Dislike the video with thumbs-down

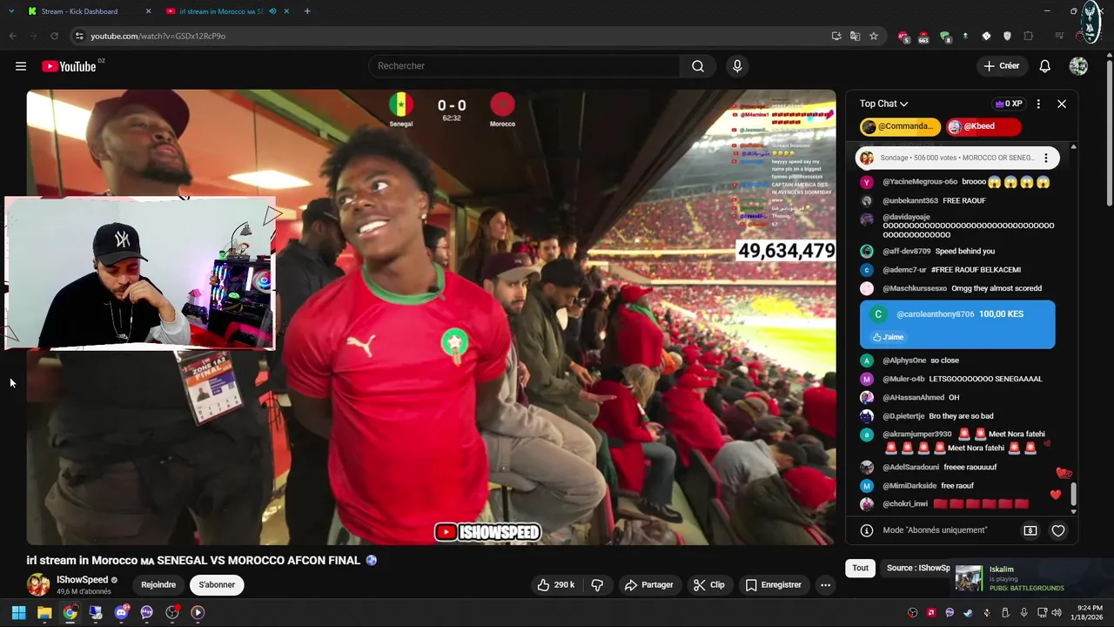click(x=597, y=585)
